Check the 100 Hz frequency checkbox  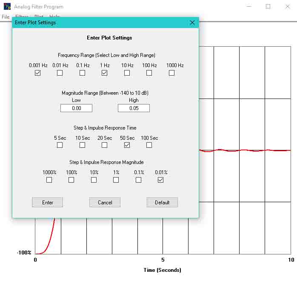coord(149,73)
